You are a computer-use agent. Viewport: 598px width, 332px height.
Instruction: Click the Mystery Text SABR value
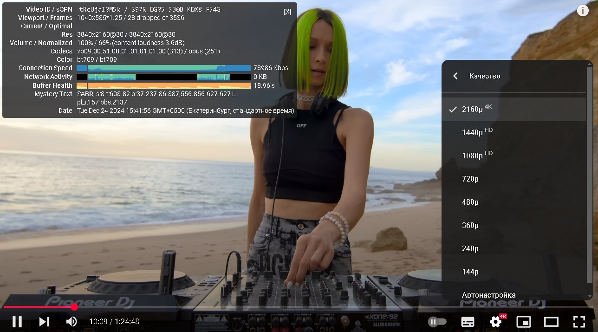156,98
